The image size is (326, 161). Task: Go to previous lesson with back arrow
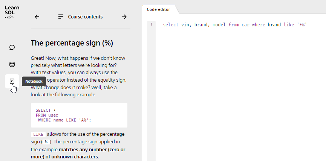pos(37,17)
